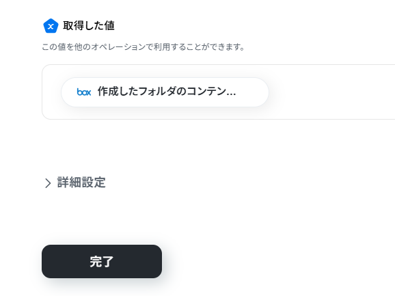Click the left edge of the dark 完了 button

coord(45,261)
